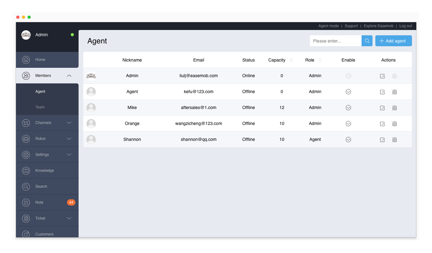Click the Email column header
This screenshot has height=253, width=432.
click(x=199, y=60)
